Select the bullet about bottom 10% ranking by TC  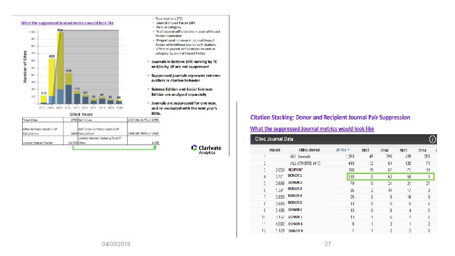[x=184, y=64]
